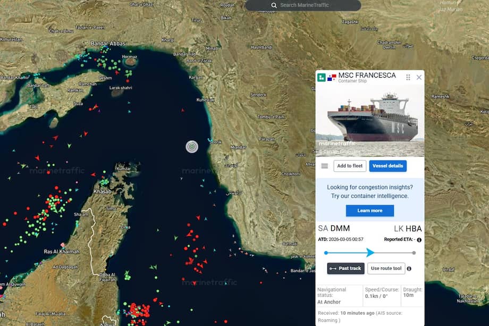Screen dimensions: 489x326
Task: Open the Use route tool option
Action: point(386,269)
